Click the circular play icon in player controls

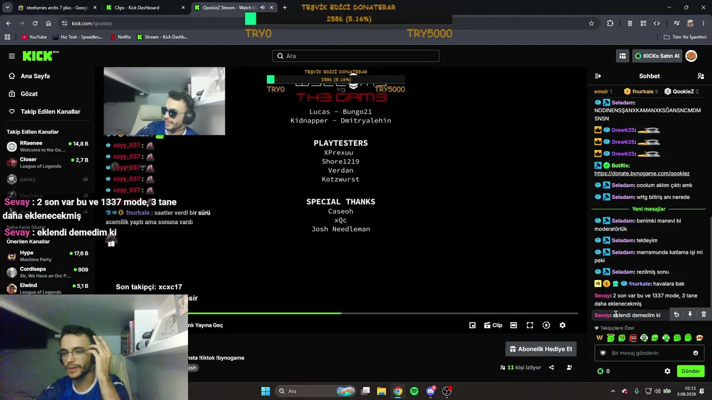[x=546, y=325]
